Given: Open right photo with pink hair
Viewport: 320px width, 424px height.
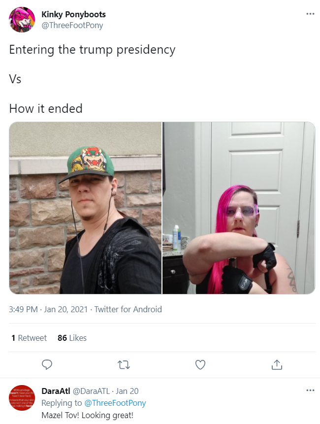Looking at the screenshot, I should [x=239, y=208].
